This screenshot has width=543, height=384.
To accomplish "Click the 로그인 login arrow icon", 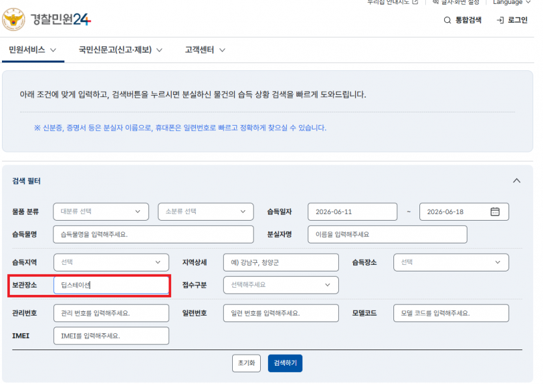I will (500, 20).
